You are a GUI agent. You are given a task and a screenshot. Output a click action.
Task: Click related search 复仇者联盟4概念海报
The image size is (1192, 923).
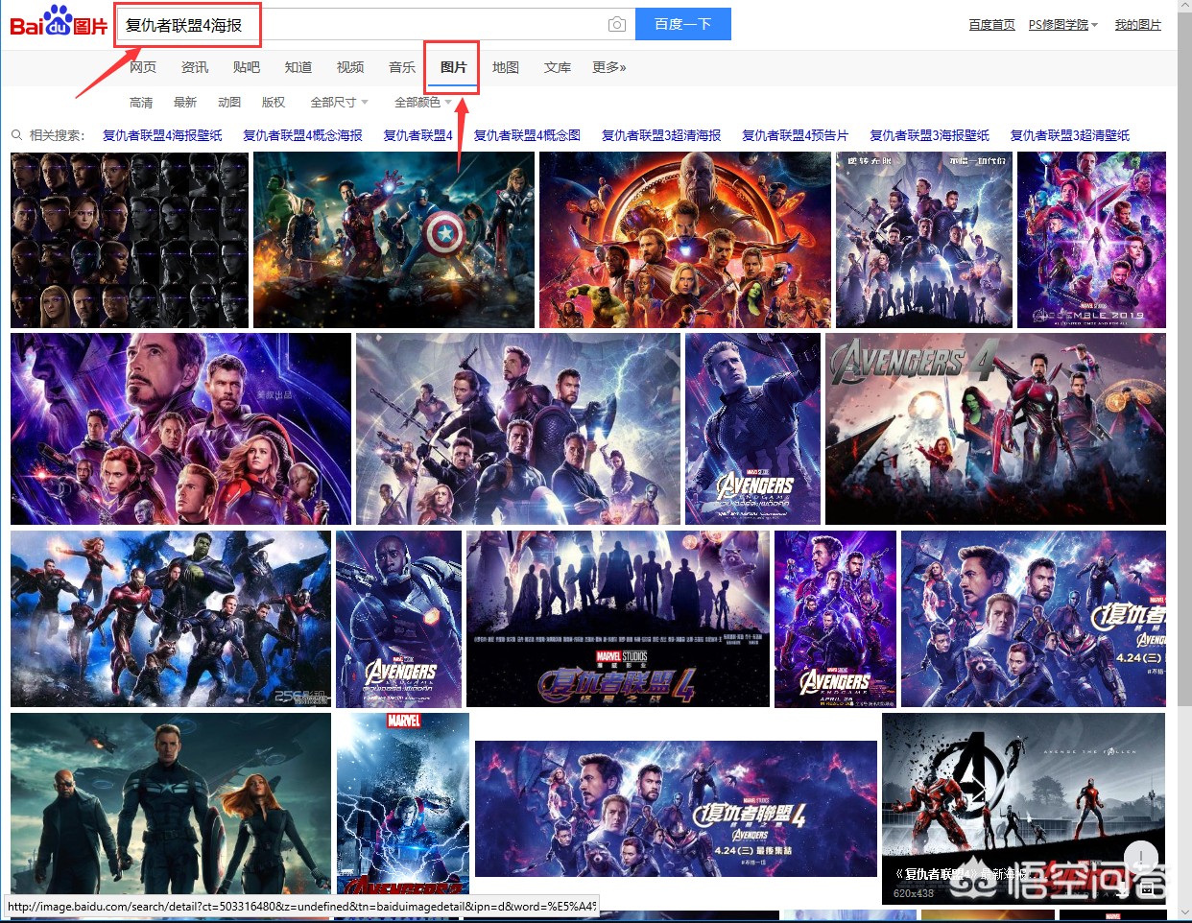302,135
